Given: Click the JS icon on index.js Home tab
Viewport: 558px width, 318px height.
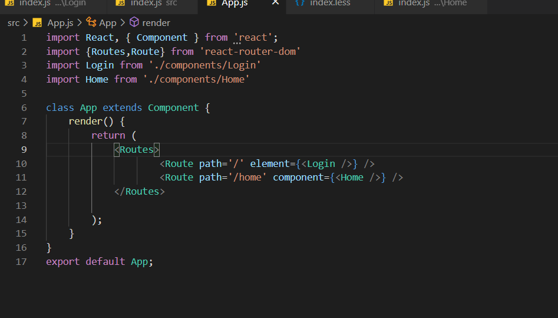Looking at the screenshot, I should coord(388,3).
